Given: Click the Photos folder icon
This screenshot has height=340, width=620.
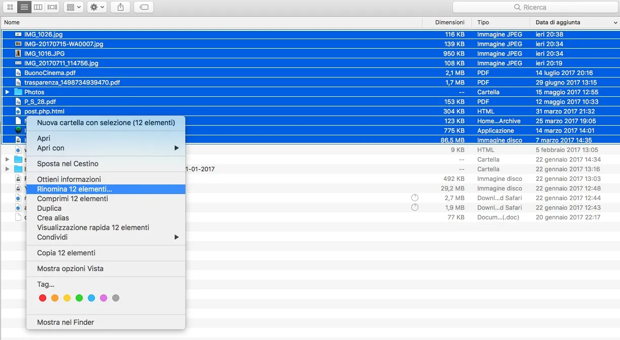Looking at the screenshot, I should pyautogui.click(x=18, y=92).
